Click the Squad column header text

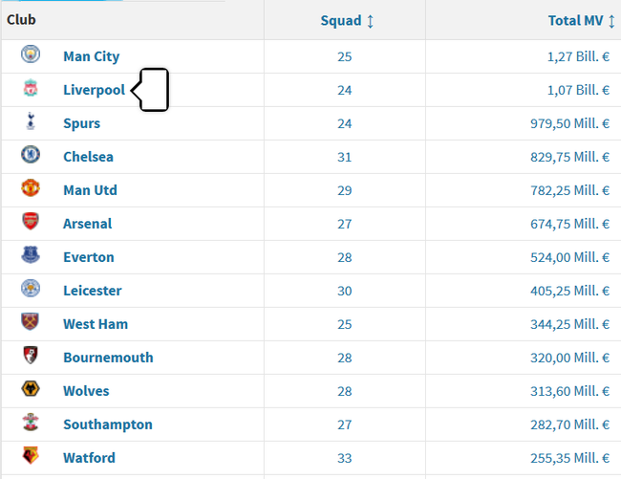341,21
